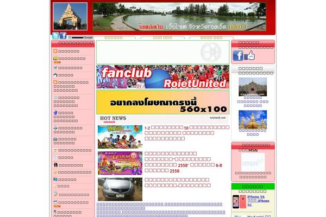Open the news headline starting with 1-2
The height and width of the screenshot is (217, 326).
187,133
